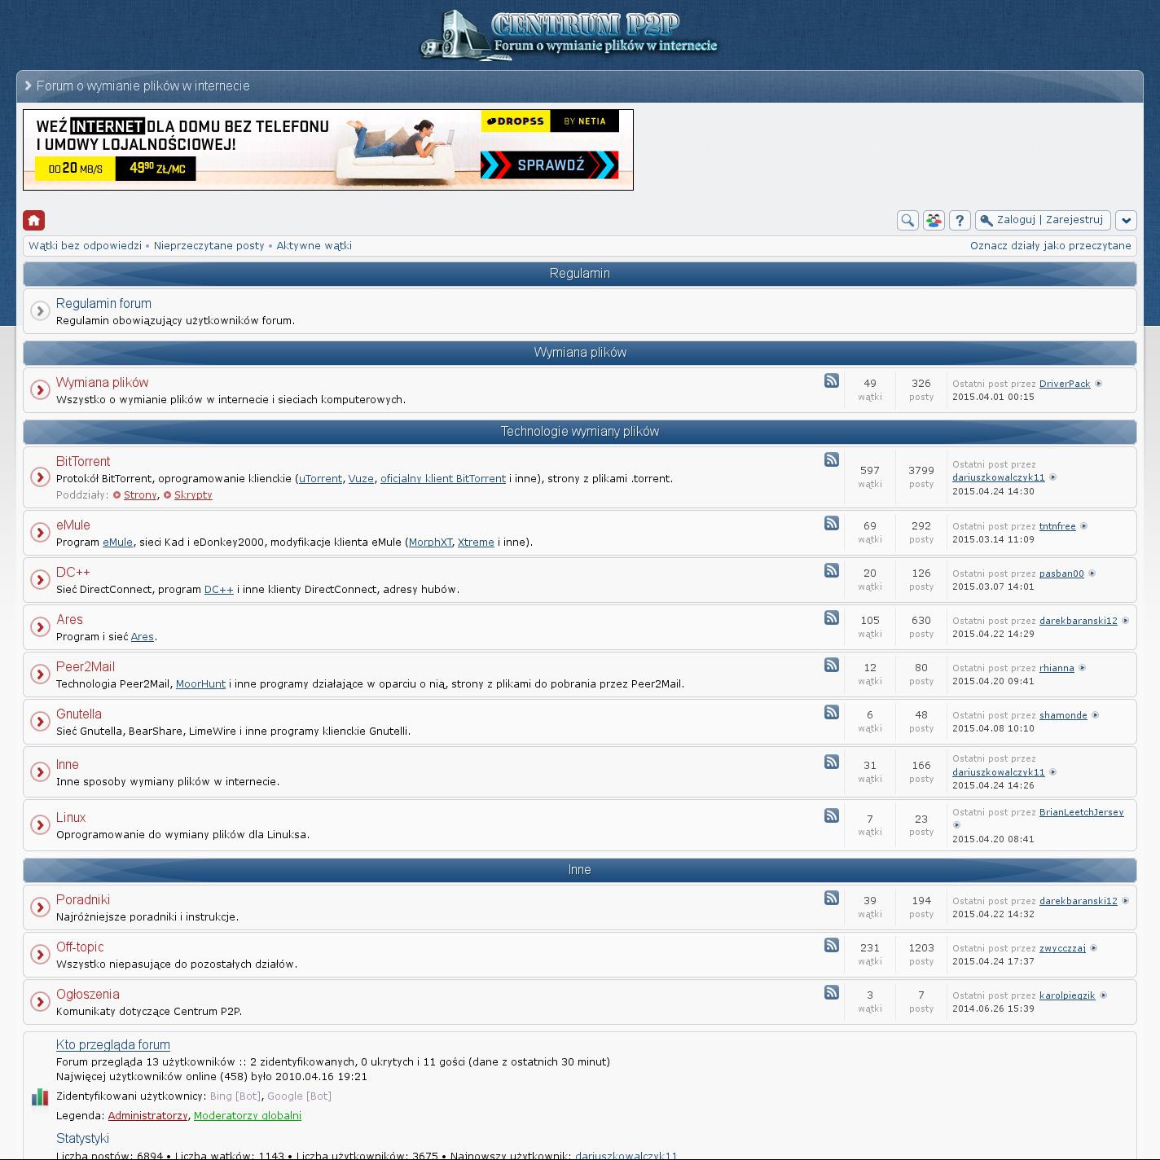This screenshot has height=1160, width=1160.
Task: Subscribe to Off-topic RSS feed icon
Action: coord(831,945)
